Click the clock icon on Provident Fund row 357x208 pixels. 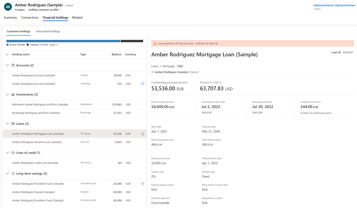coord(143,184)
